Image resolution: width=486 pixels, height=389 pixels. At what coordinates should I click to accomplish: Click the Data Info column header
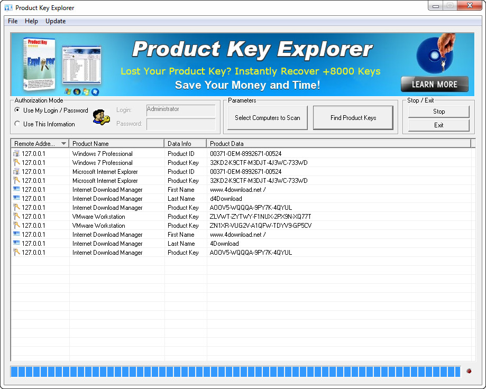(185, 143)
